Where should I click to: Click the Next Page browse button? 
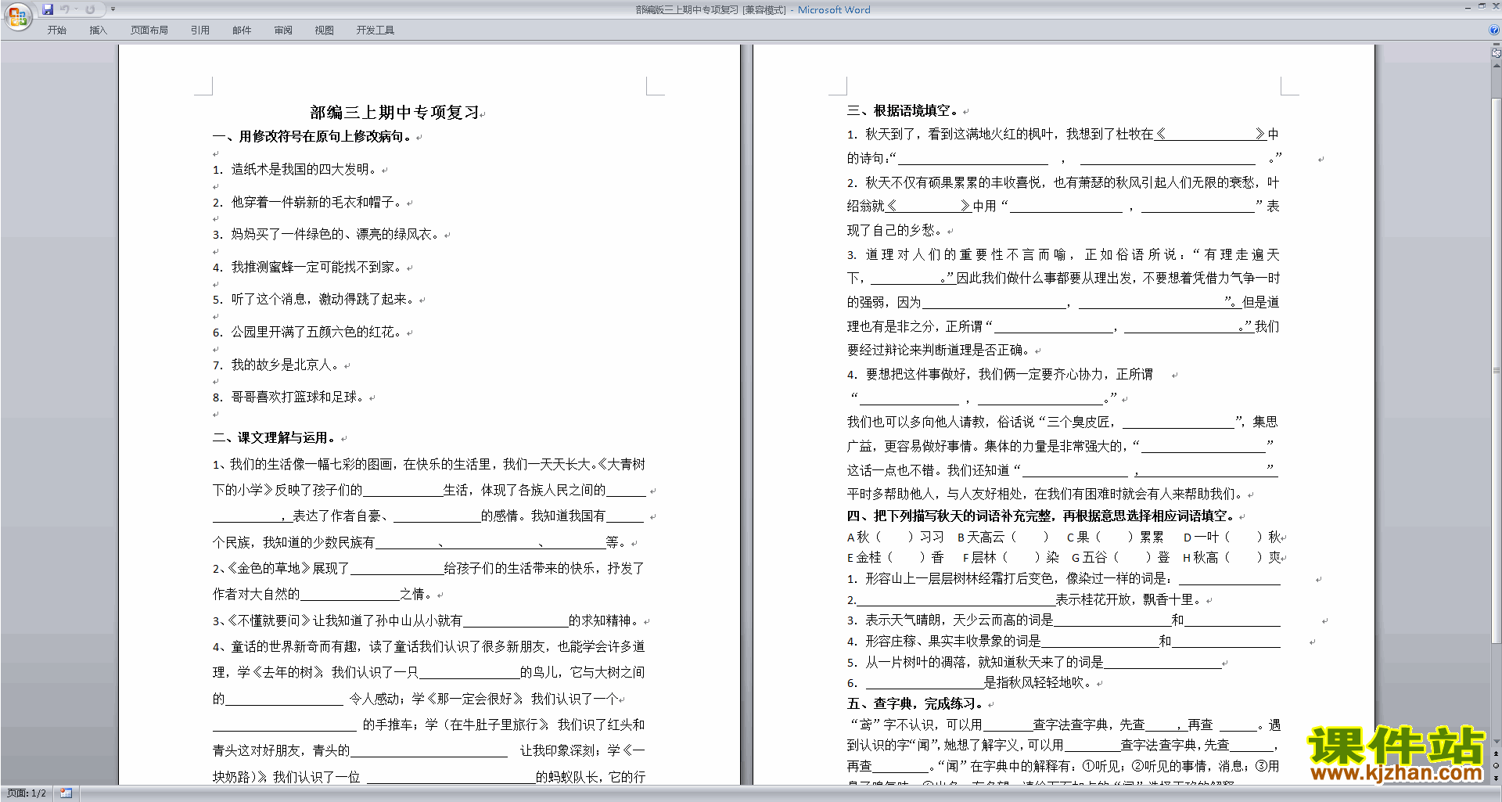click(x=1496, y=778)
